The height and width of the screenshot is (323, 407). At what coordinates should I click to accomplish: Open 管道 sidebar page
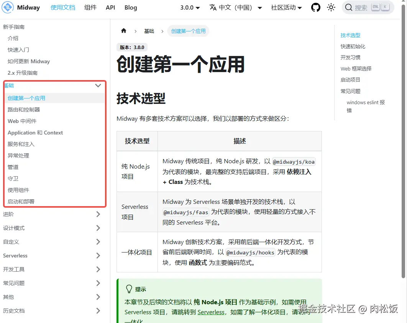tap(13, 167)
